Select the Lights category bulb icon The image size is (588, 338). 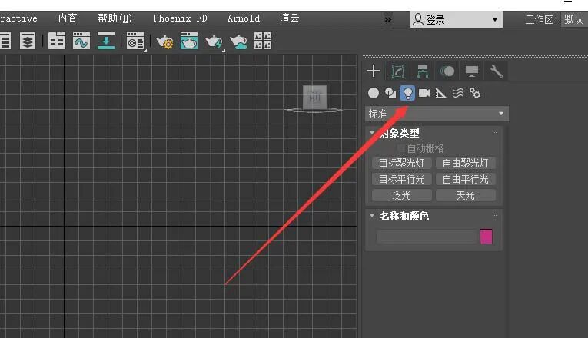pos(407,93)
